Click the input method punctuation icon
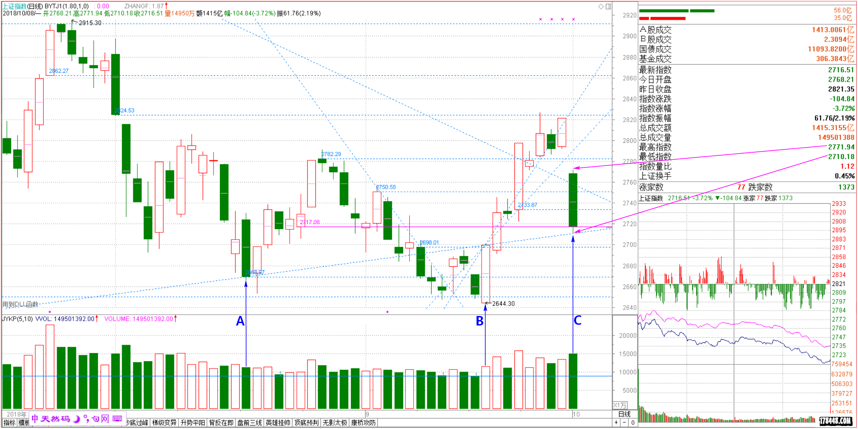The height and width of the screenshot is (429, 858). pyautogui.click(x=86, y=419)
